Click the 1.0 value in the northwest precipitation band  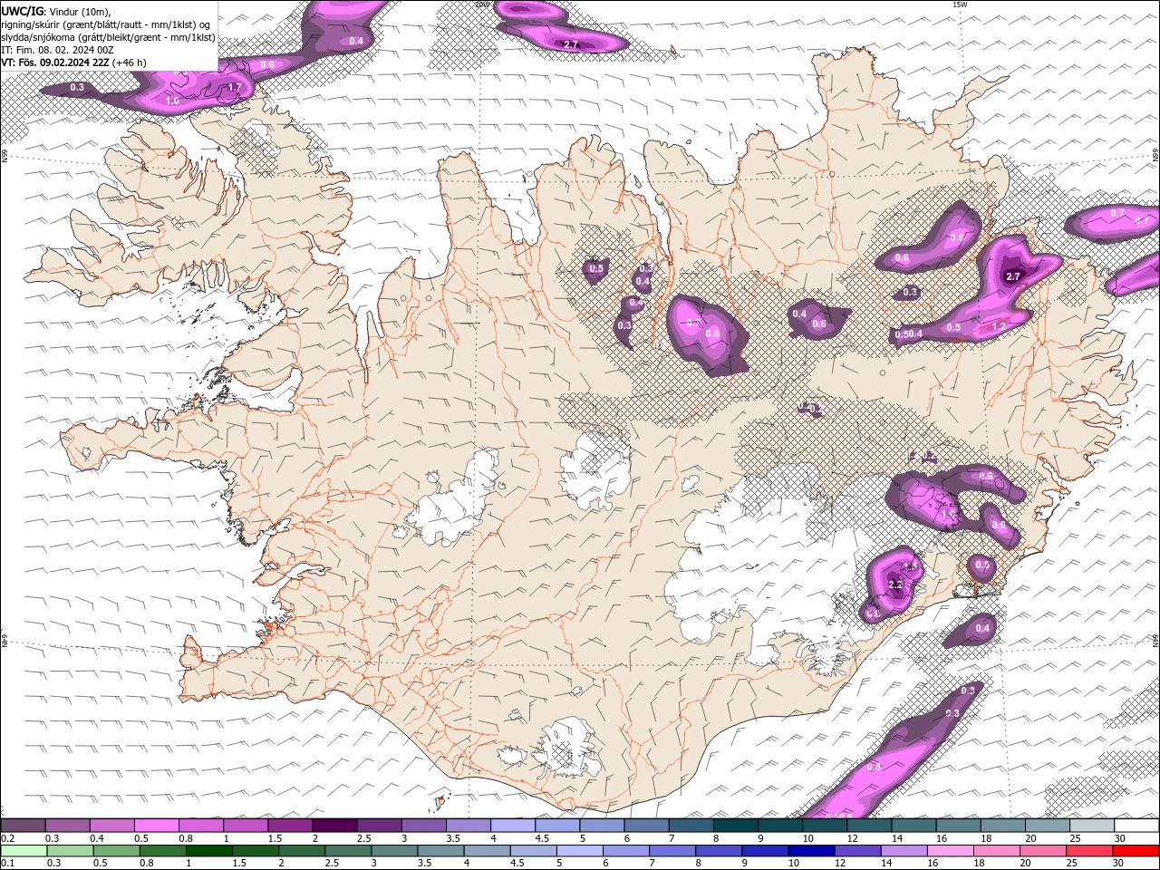click(172, 101)
